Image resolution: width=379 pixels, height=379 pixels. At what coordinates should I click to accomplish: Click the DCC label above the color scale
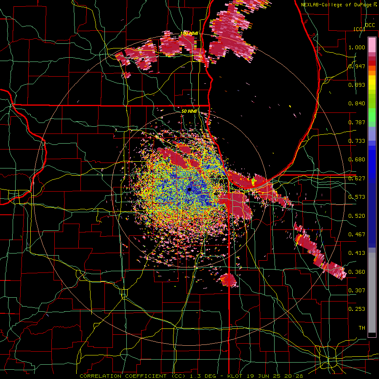(x=370, y=25)
